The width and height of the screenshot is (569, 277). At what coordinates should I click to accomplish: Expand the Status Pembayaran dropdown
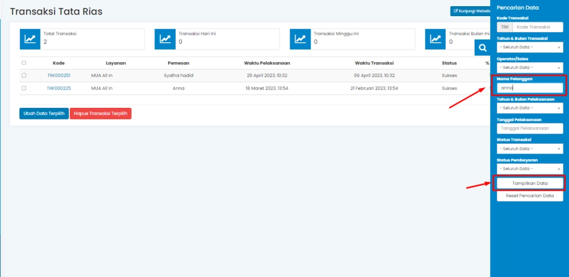click(x=530, y=169)
